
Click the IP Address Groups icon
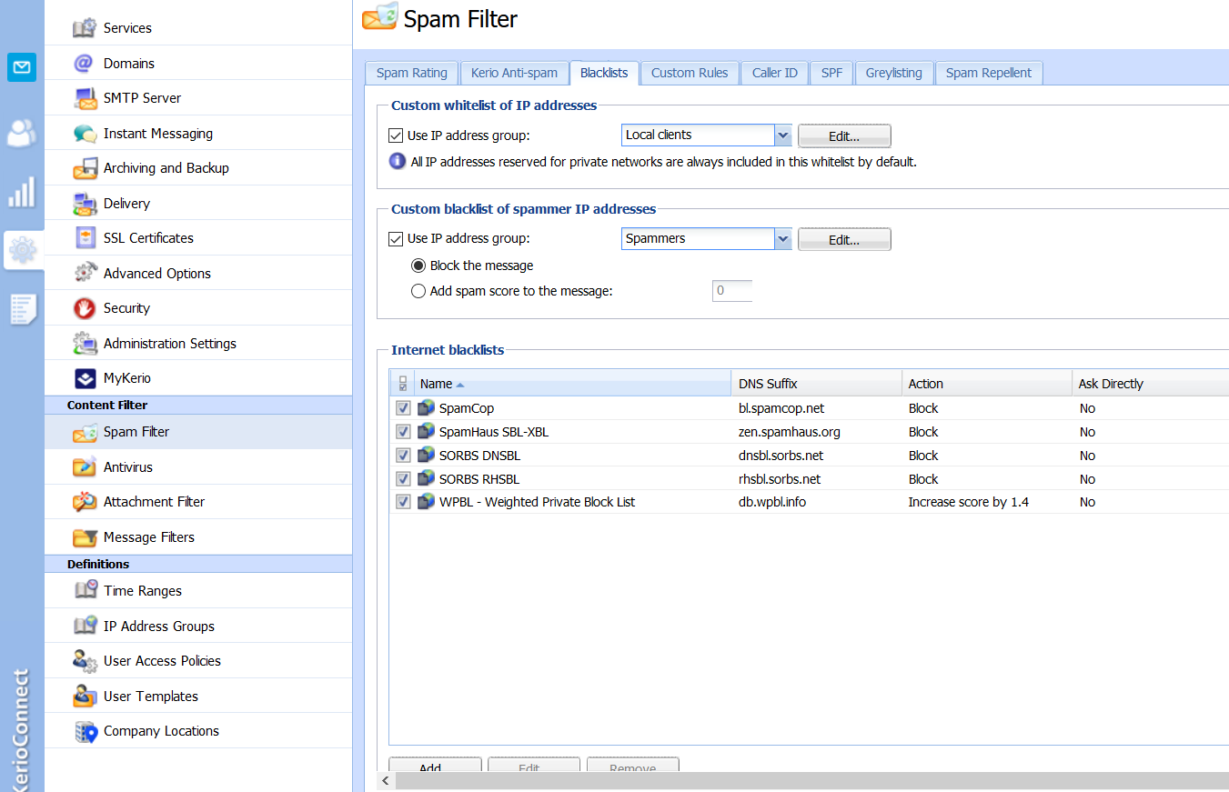click(x=86, y=627)
